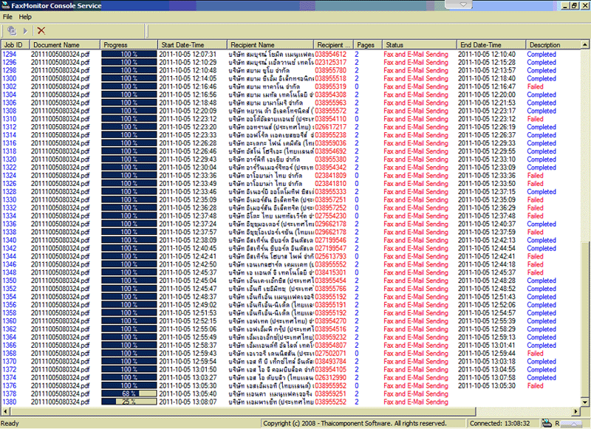Click the Description column header

point(553,45)
